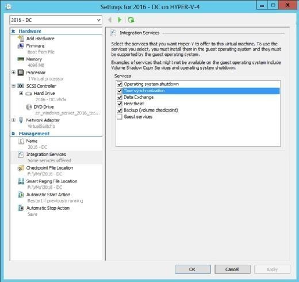Click the DVD Drive disc icon
This screenshot has height=282, width=299.
pos(29,107)
